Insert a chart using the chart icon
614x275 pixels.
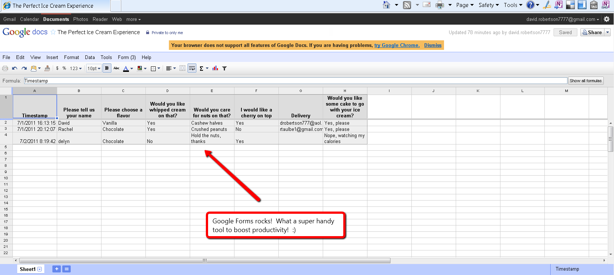(x=215, y=69)
